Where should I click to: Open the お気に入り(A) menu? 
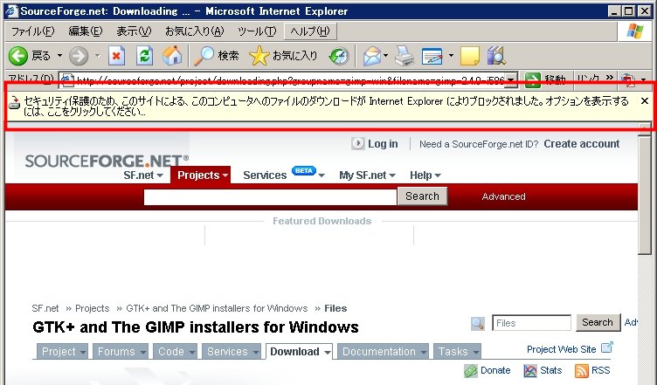195,31
